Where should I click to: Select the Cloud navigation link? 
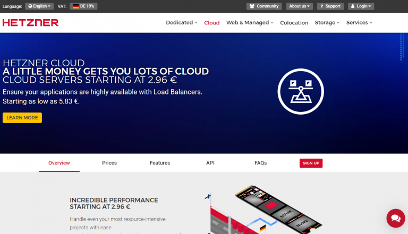tap(212, 23)
